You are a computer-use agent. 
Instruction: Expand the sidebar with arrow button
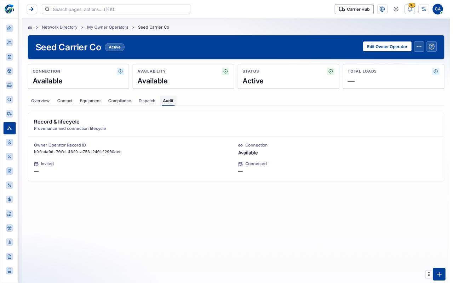(x=32, y=9)
